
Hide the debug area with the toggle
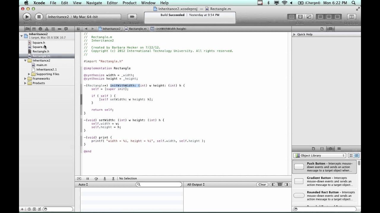(79, 179)
